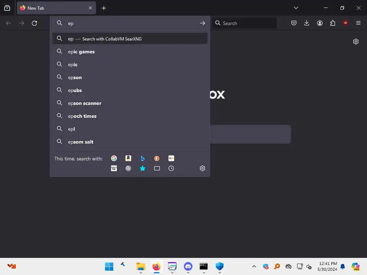Open File Explorer from taskbar
Screen dimensions: 367x275
(x=140, y=266)
